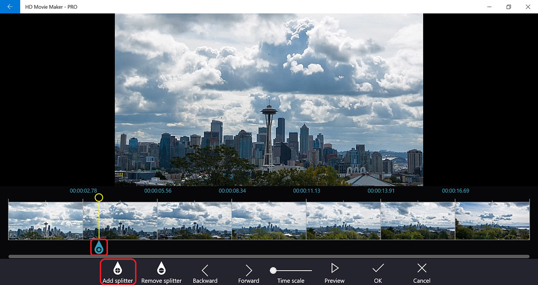
Task: Step Forward with the right chevron
Action: coord(249,270)
